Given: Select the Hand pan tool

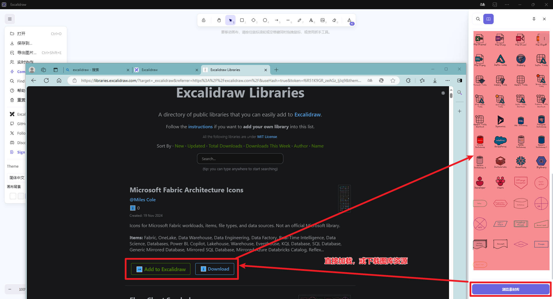Looking at the screenshot, I should click(x=219, y=20).
